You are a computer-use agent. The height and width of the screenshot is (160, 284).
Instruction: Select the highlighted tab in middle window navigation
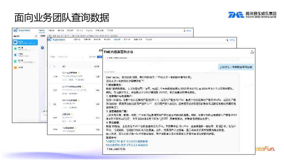(x=117, y=39)
